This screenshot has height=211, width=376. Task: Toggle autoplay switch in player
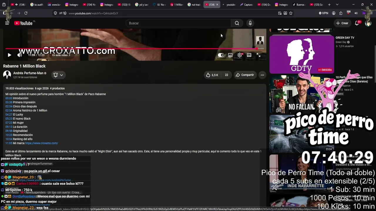[x=221, y=55]
